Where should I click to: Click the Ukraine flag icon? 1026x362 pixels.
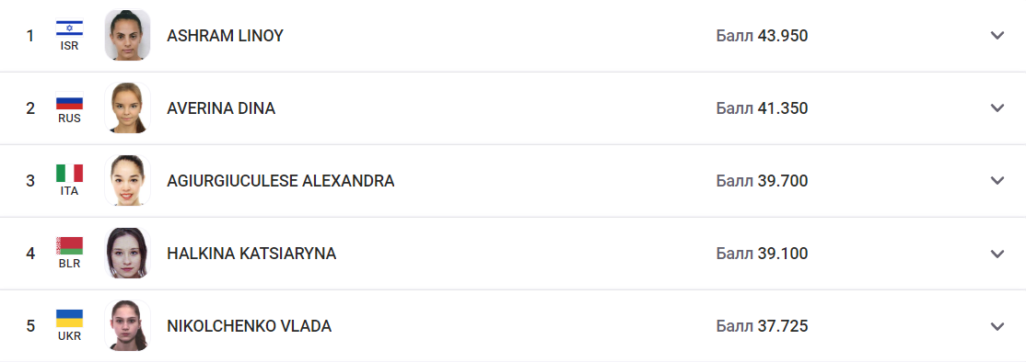click(69, 318)
